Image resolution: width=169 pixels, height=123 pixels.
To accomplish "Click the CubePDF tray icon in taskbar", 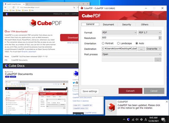I will coord(128,119).
